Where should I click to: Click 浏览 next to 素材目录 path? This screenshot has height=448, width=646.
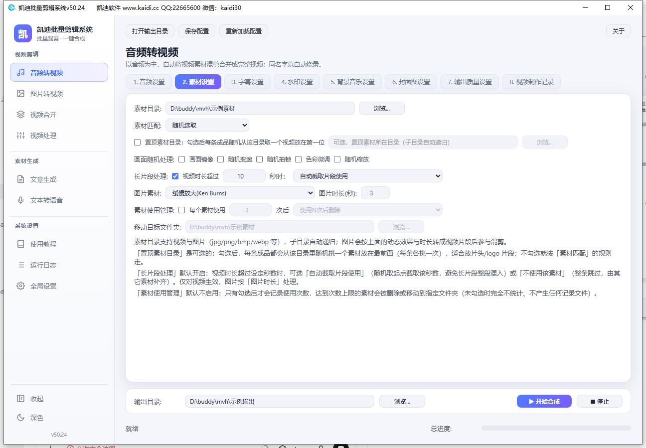(382, 108)
